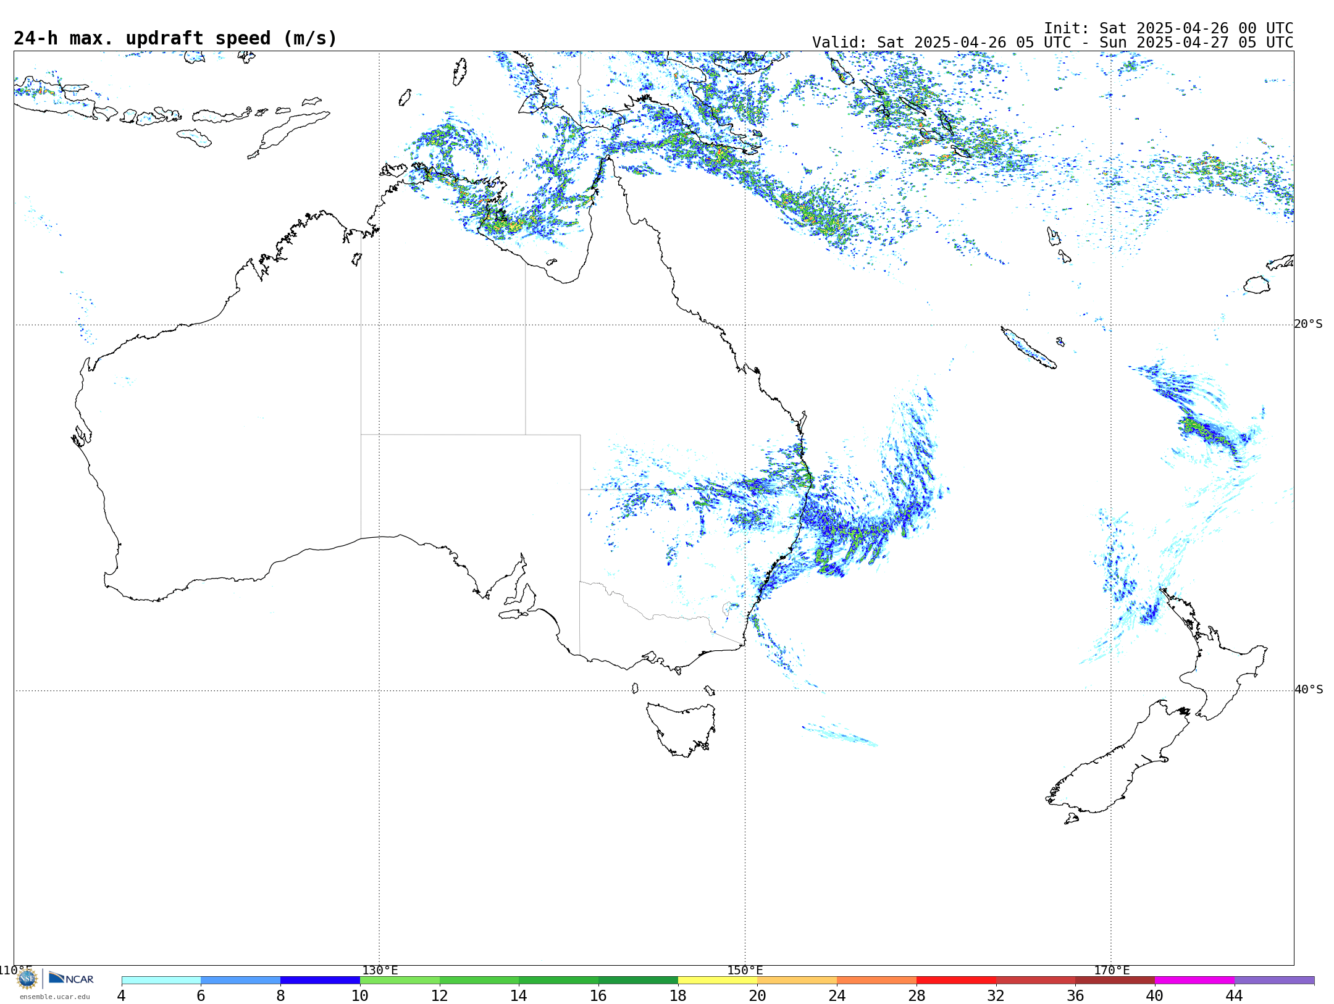This screenshot has width=1334, height=1004.
Task: Select the magenta 40–44 colorbar segment
Action: pyautogui.click(x=1194, y=981)
